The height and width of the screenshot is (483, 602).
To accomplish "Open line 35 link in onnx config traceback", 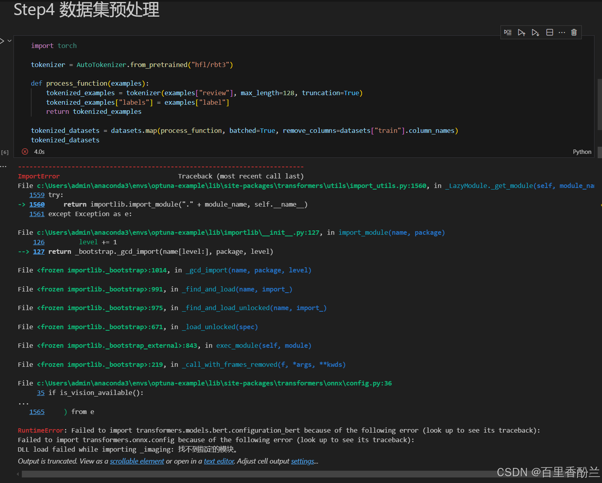I will pyautogui.click(x=41, y=393).
